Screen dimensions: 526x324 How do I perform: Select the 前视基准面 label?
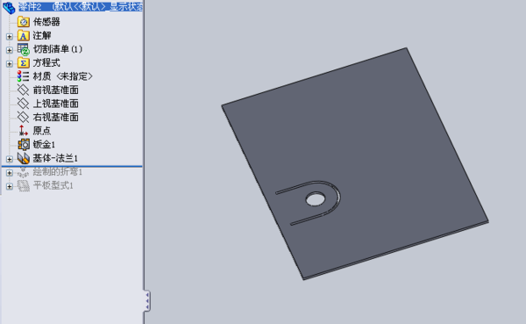point(56,90)
